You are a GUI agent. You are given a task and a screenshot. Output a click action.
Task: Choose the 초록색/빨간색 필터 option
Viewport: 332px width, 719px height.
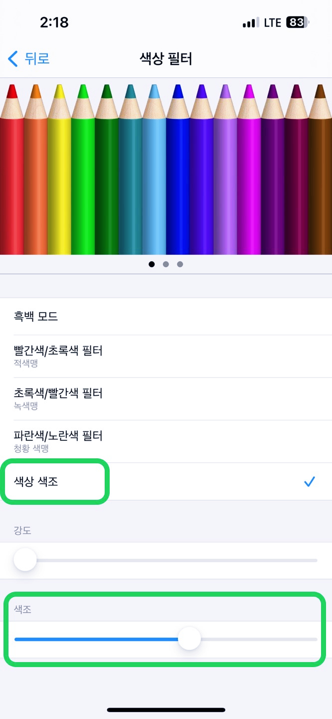click(x=166, y=399)
